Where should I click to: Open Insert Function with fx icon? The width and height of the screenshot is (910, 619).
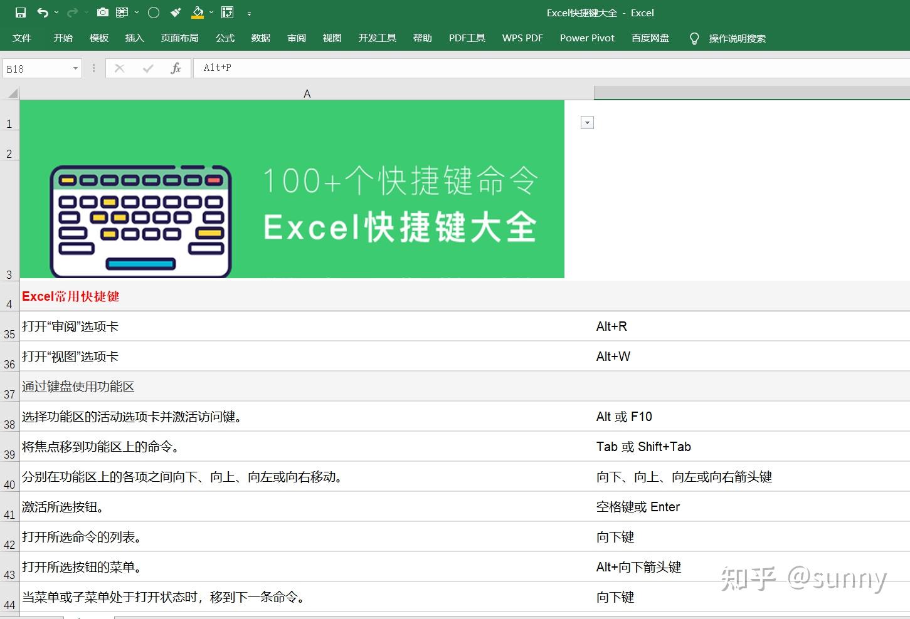176,68
